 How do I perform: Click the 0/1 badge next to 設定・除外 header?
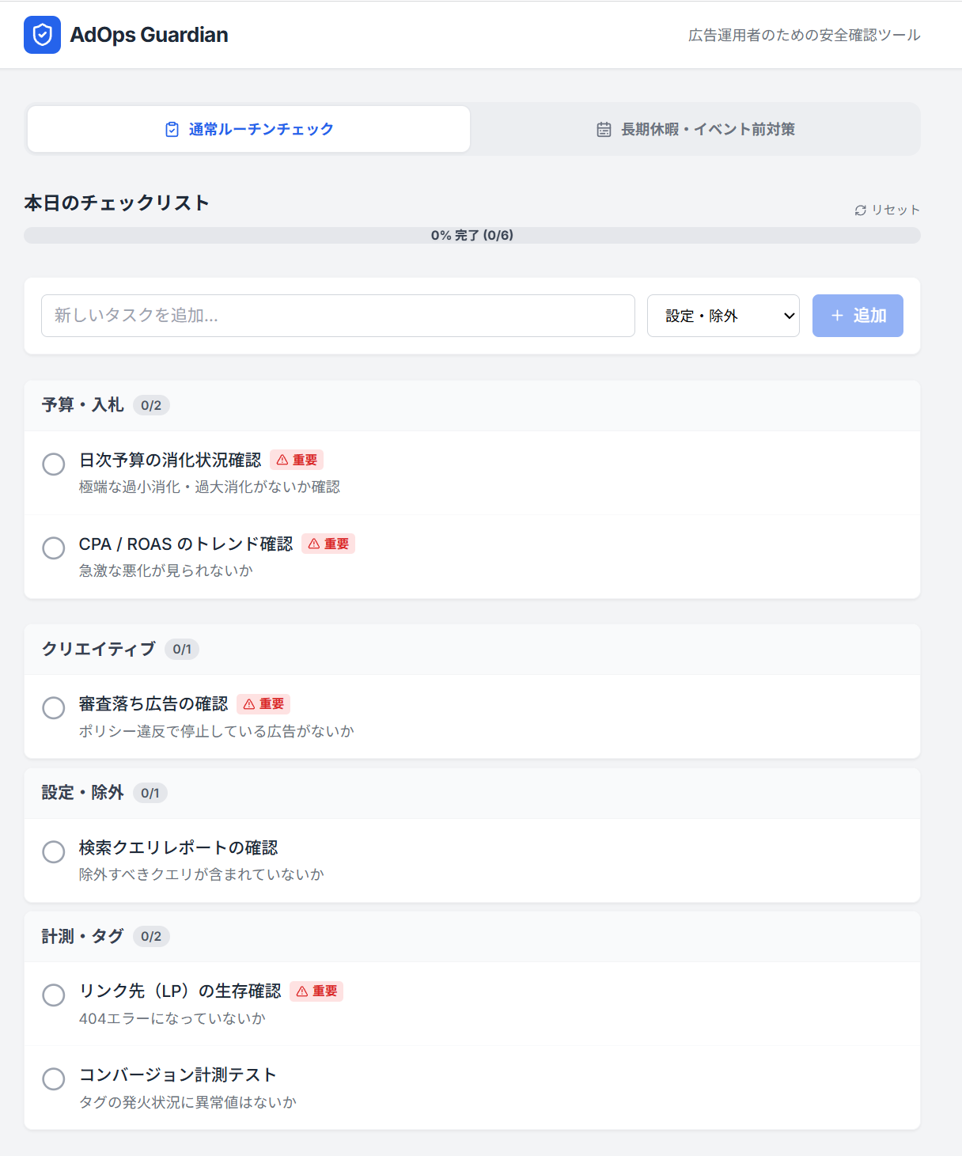point(150,794)
